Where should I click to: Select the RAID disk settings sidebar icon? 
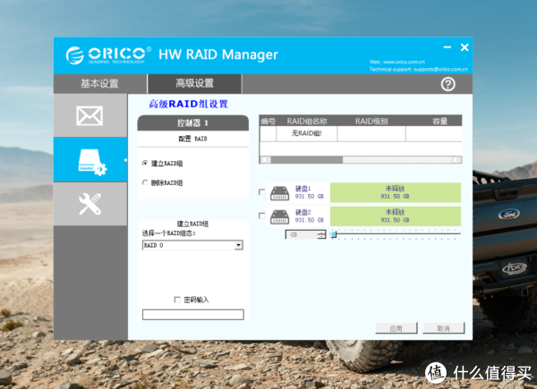[89, 159]
